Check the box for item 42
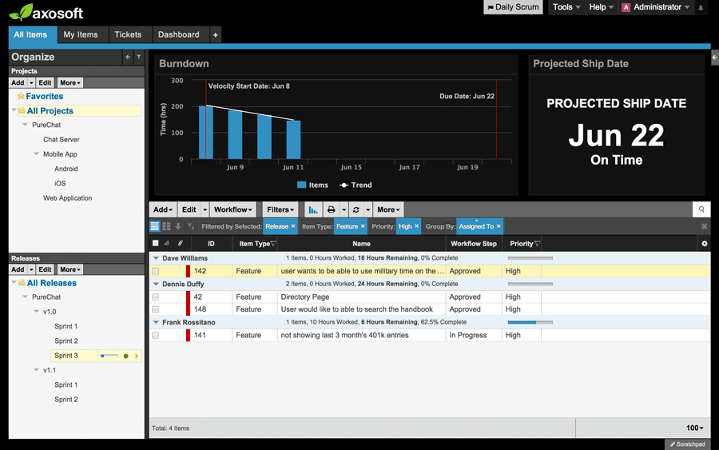719x450 pixels. coord(156,297)
